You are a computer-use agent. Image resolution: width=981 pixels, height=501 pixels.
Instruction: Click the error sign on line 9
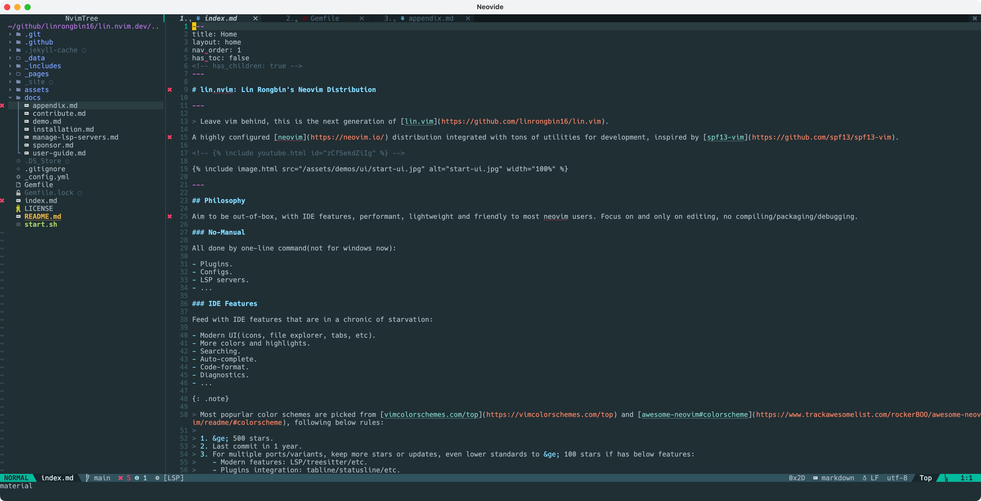[170, 90]
